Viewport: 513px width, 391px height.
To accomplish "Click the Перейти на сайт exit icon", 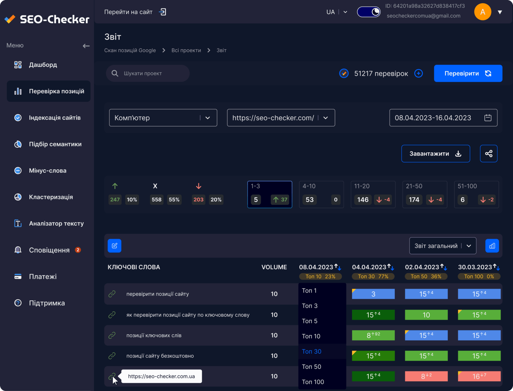I will click(x=162, y=12).
